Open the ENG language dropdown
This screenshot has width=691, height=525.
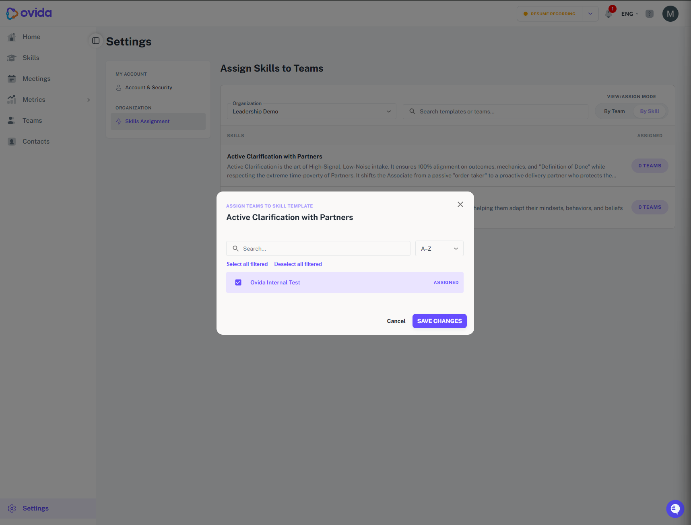pyautogui.click(x=630, y=14)
